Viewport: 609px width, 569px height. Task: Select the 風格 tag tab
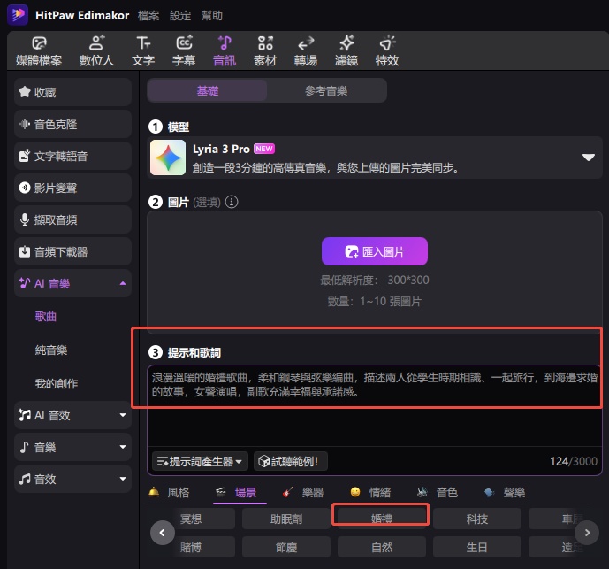pos(169,492)
